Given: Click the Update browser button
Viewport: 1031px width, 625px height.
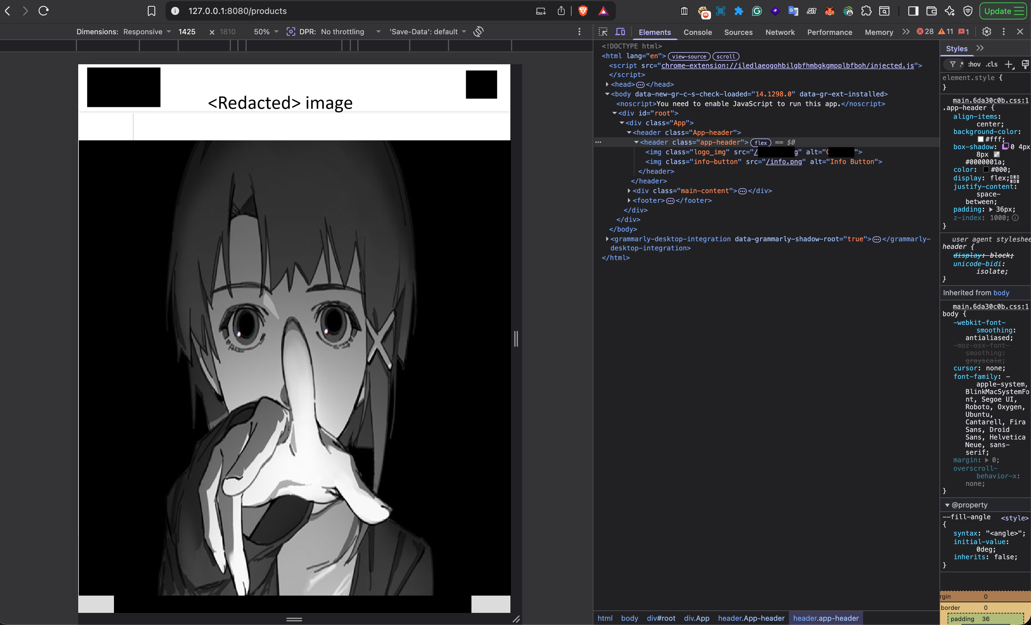Looking at the screenshot, I should point(1003,11).
